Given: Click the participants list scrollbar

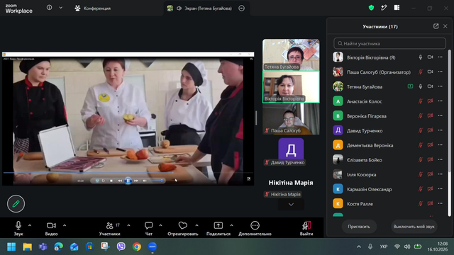Looking at the screenshot, I should [449, 133].
